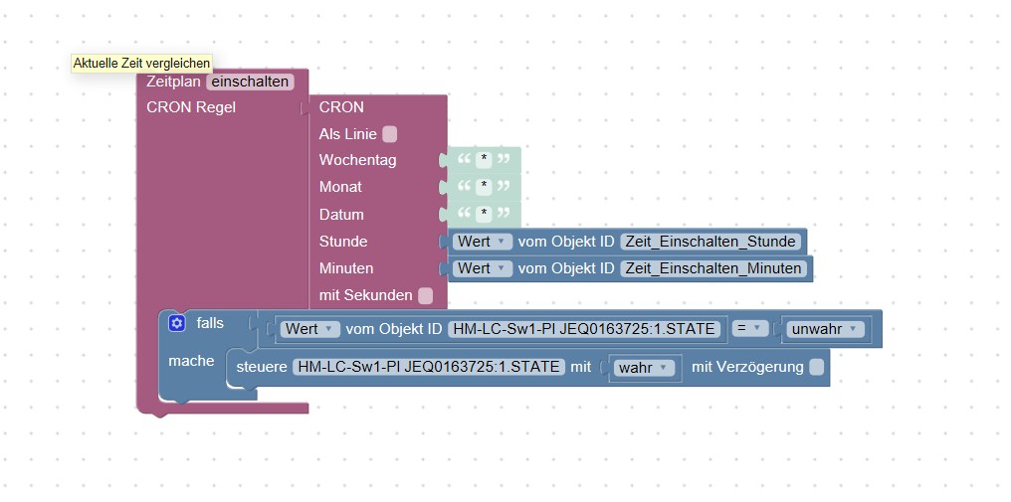The height and width of the screenshot is (502, 1011).
Task: Select object ID Zeit_Einschalten_Minuten
Action: coord(713,268)
